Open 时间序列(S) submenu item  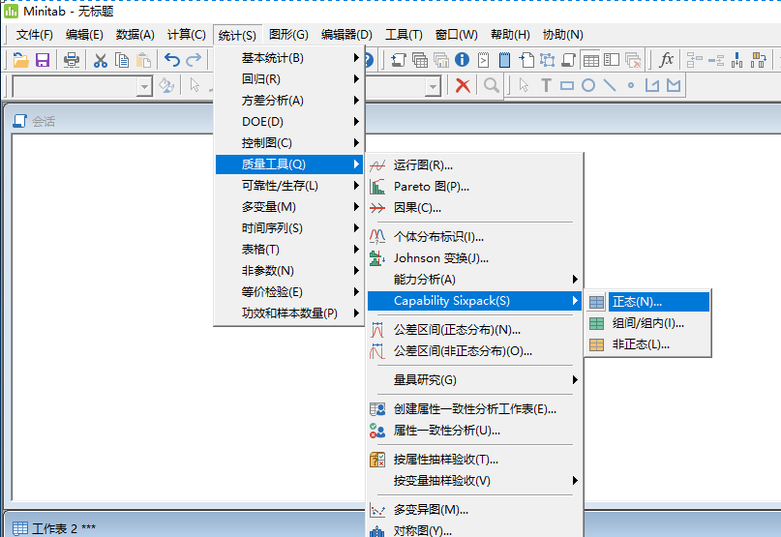pos(289,228)
